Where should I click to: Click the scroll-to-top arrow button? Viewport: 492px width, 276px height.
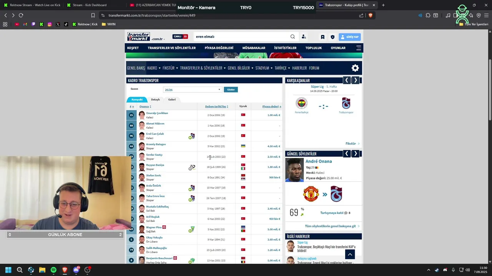[350, 254]
